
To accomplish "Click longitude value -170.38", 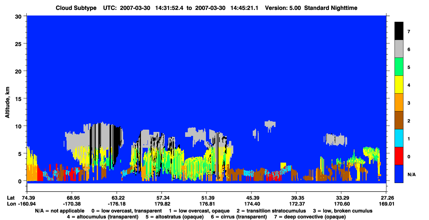I will [x=72, y=204].
